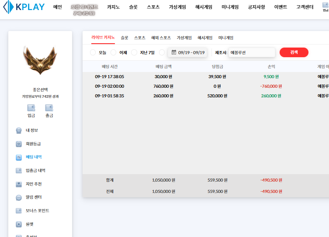The image size is (329, 237).
Task: Open 해시게임 in the top navigation
Action: point(204,7)
